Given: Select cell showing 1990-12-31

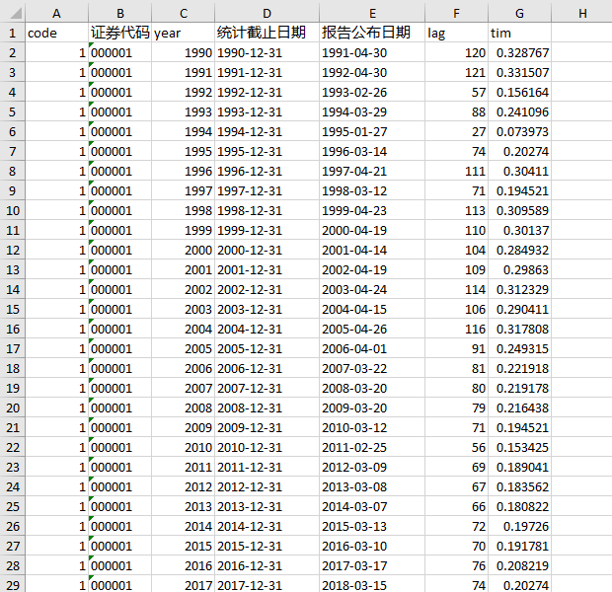Looking at the screenshot, I should point(267,52).
